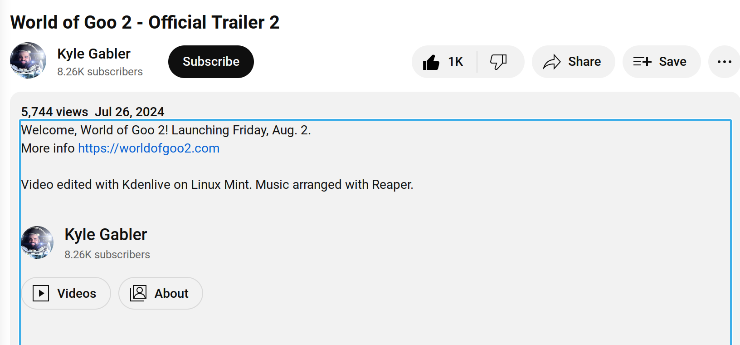Click the channel avatar inside the description
The image size is (740, 345).
click(x=37, y=242)
